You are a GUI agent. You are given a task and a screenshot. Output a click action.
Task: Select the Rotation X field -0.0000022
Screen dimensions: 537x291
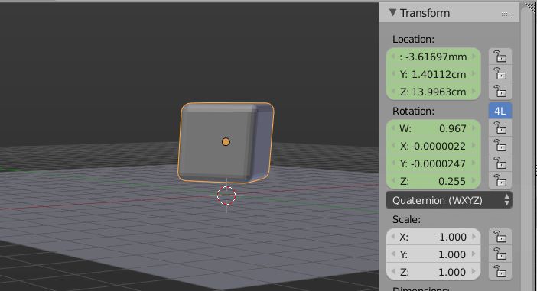click(x=433, y=146)
